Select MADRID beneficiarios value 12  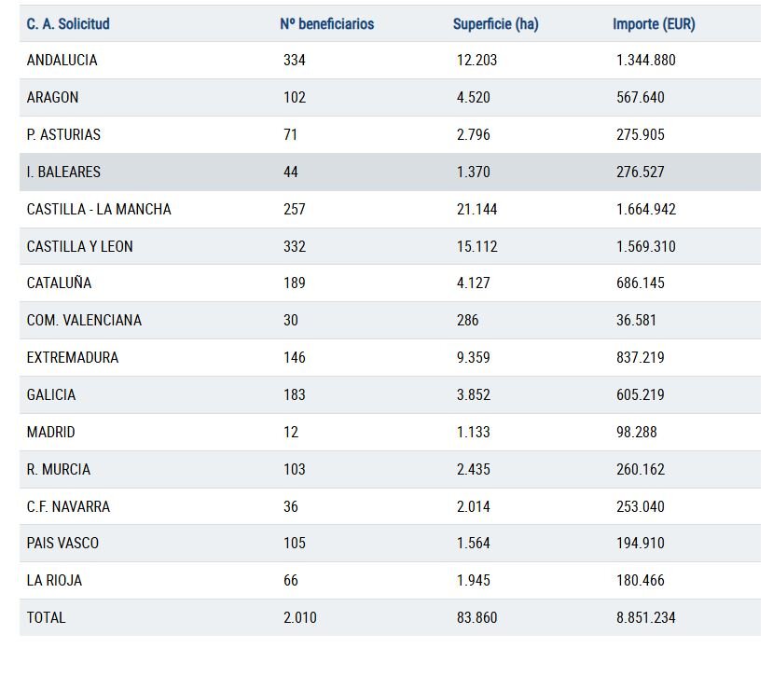click(291, 433)
